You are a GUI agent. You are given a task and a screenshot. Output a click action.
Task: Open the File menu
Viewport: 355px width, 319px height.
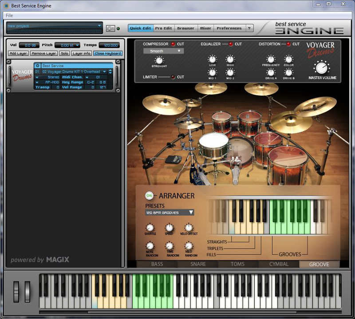pyautogui.click(x=9, y=16)
